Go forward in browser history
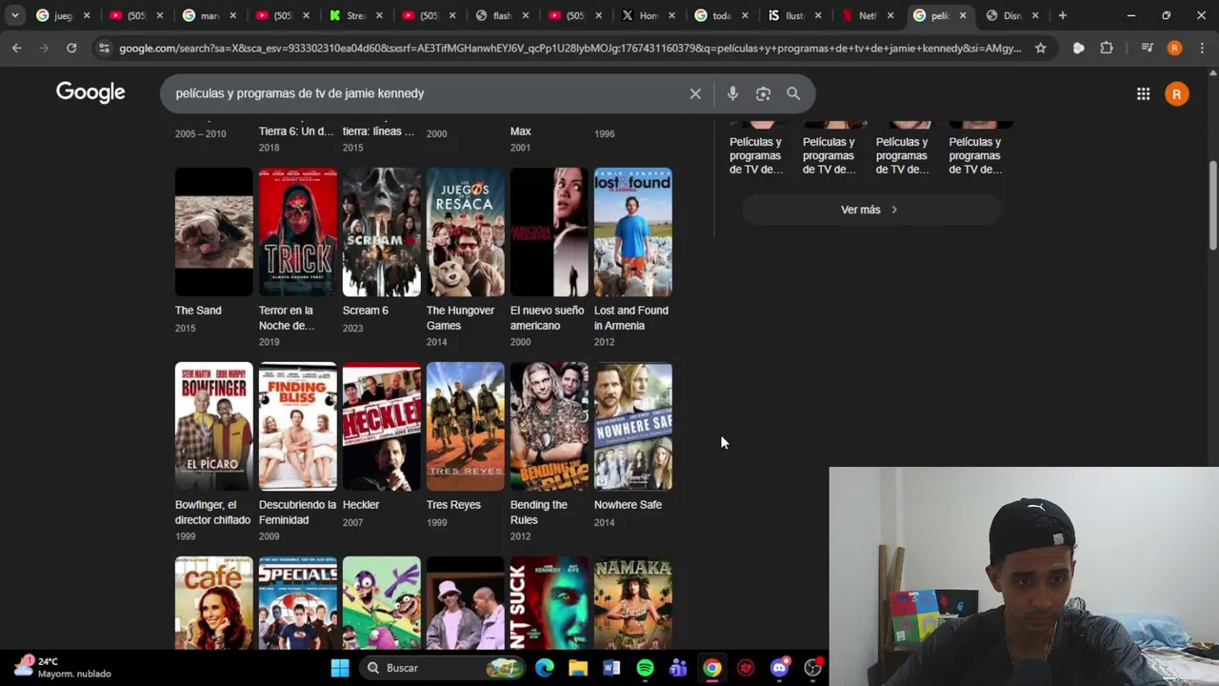The height and width of the screenshot is (686, 1219). pos(44,48)
